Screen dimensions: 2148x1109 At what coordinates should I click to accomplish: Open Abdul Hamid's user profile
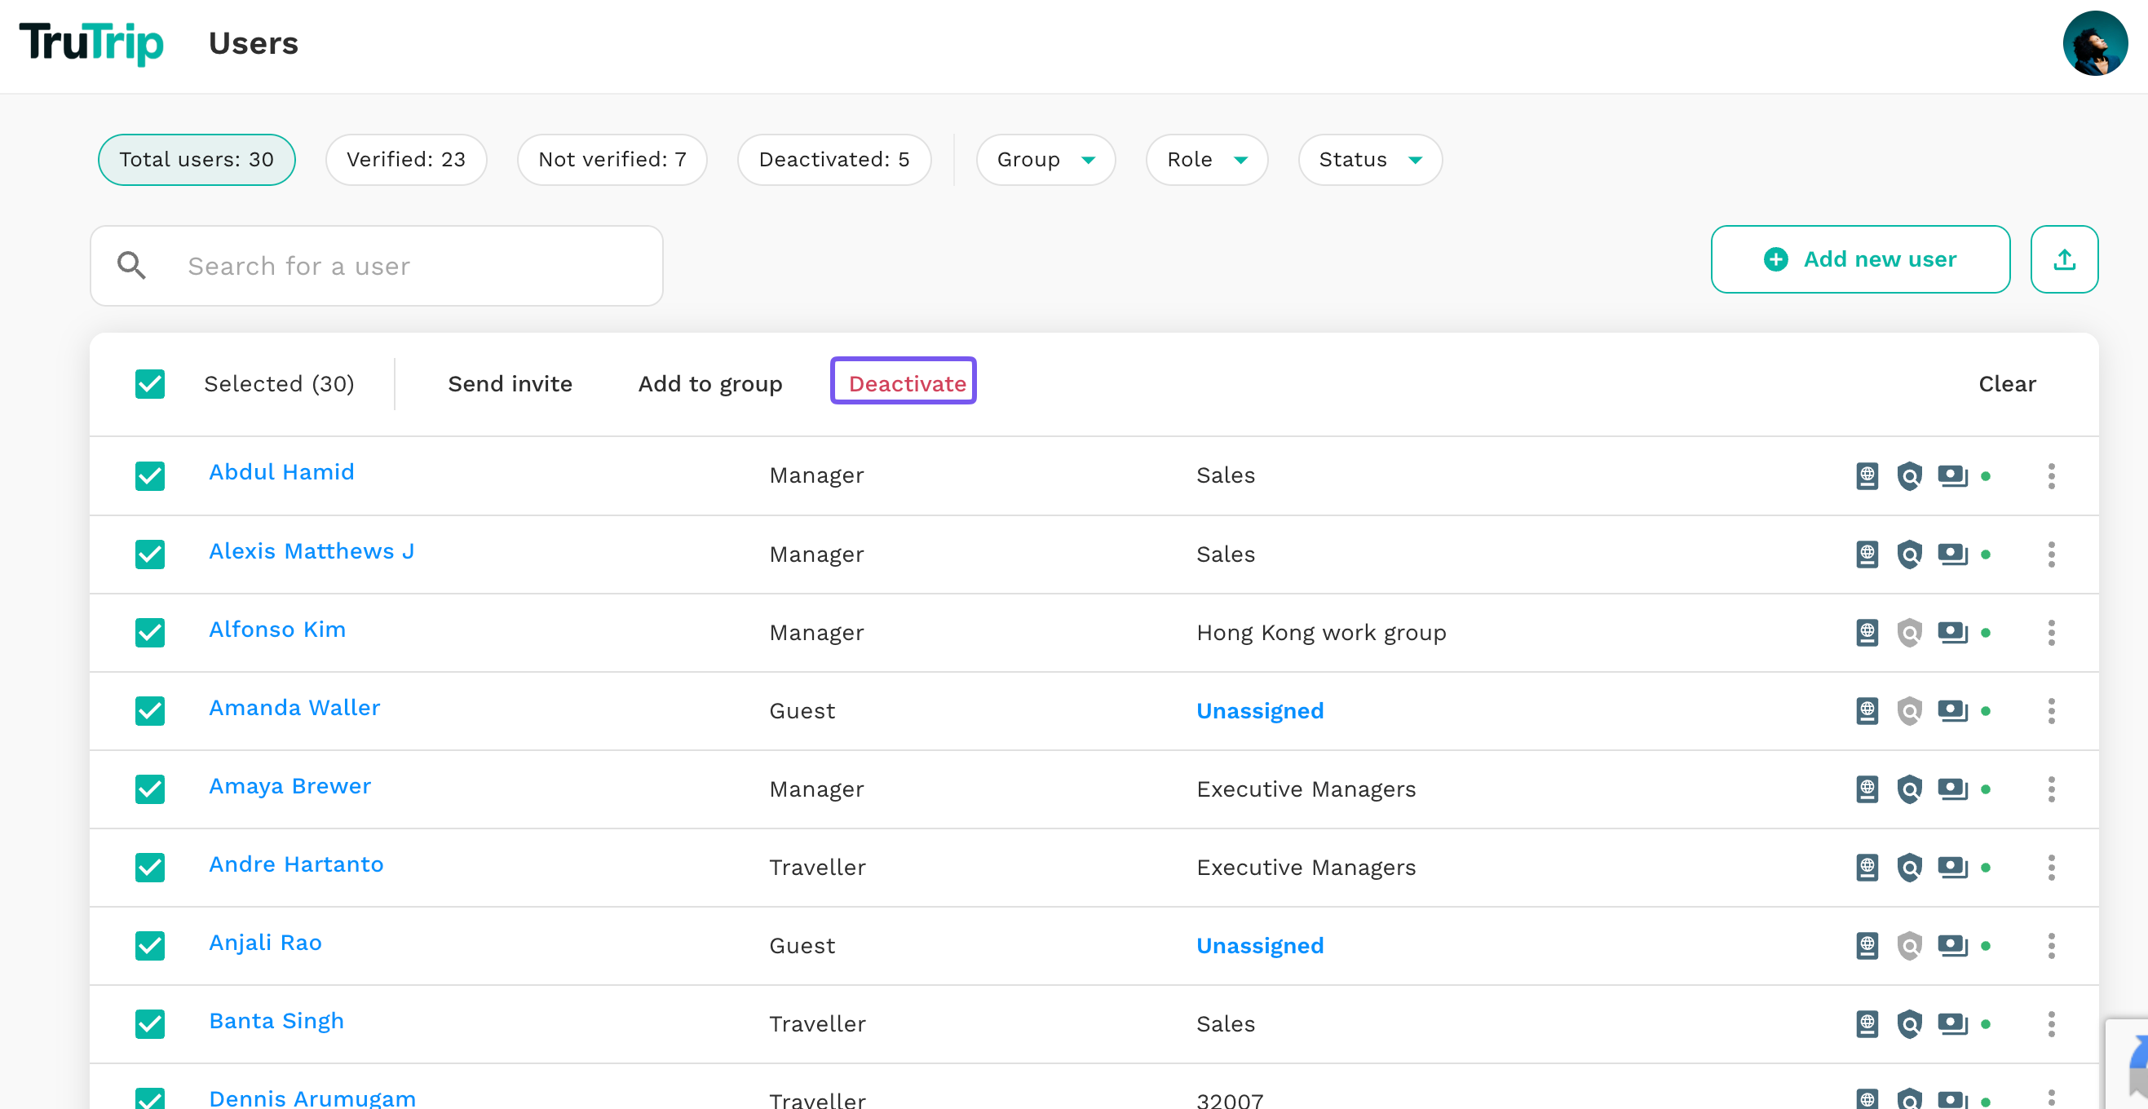[282, 473]
